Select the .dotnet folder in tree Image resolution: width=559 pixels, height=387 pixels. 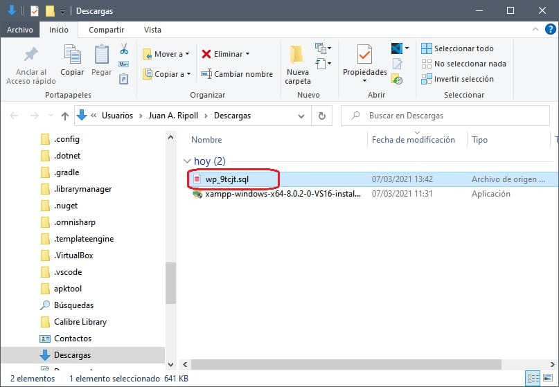pos(60,156)
